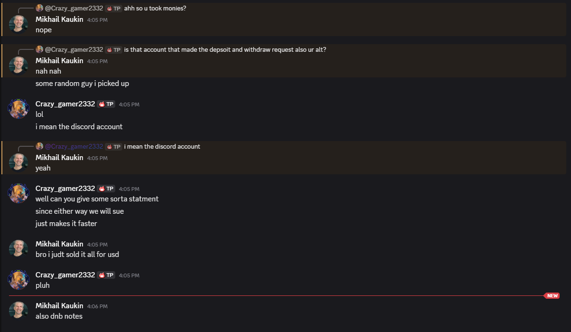
Task: Select the message "bro i judt sold it all for usd"
Action: click(x=77, y=254)
